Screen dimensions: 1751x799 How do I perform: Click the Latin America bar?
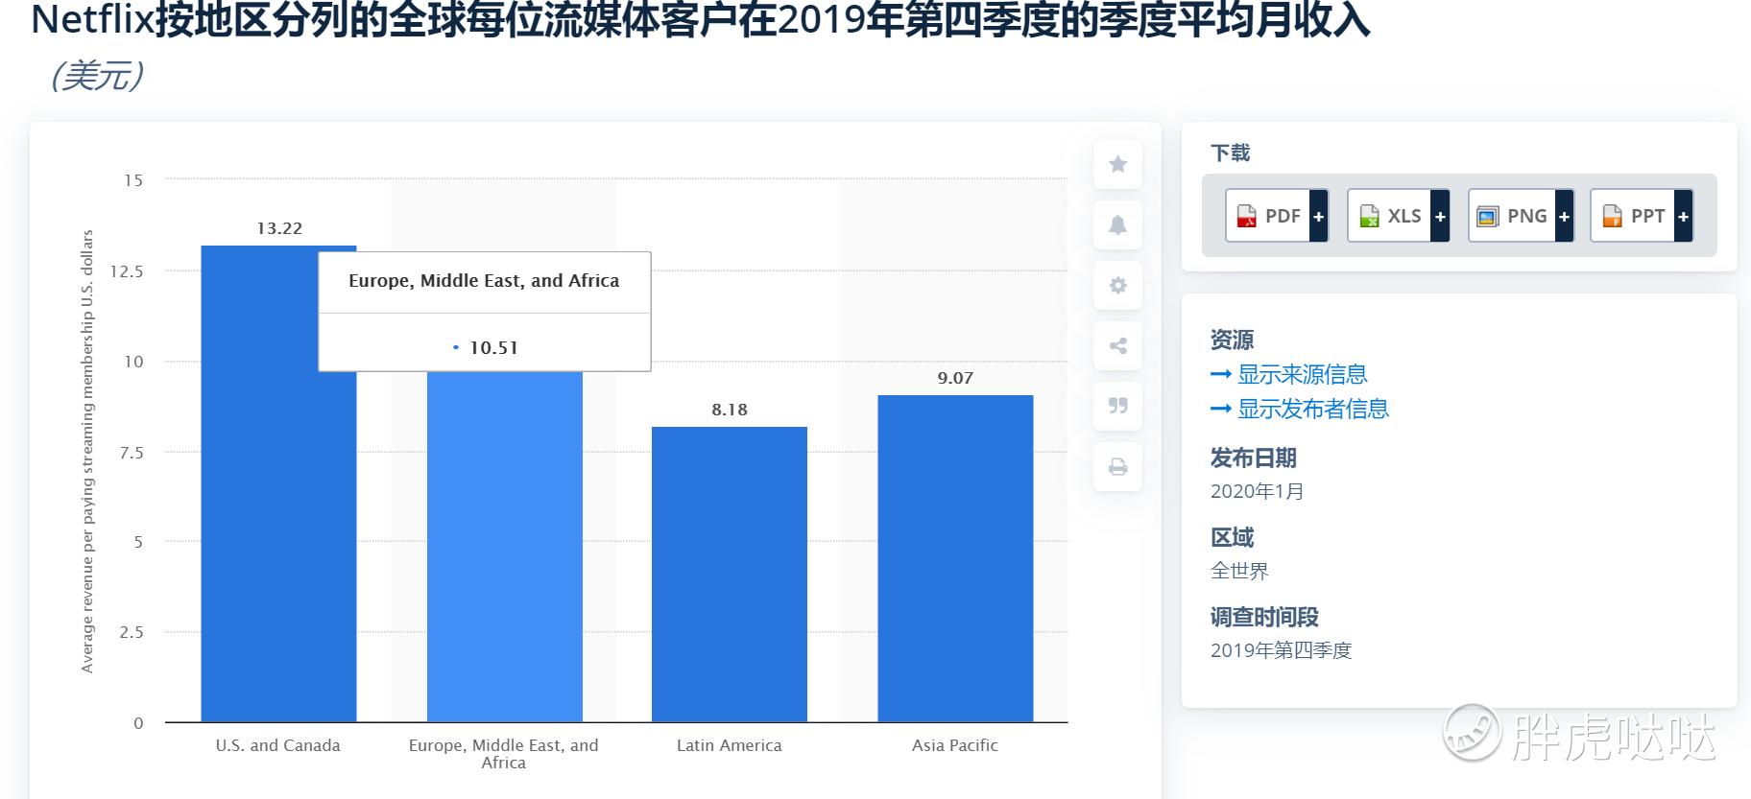(x=730, y=574)
